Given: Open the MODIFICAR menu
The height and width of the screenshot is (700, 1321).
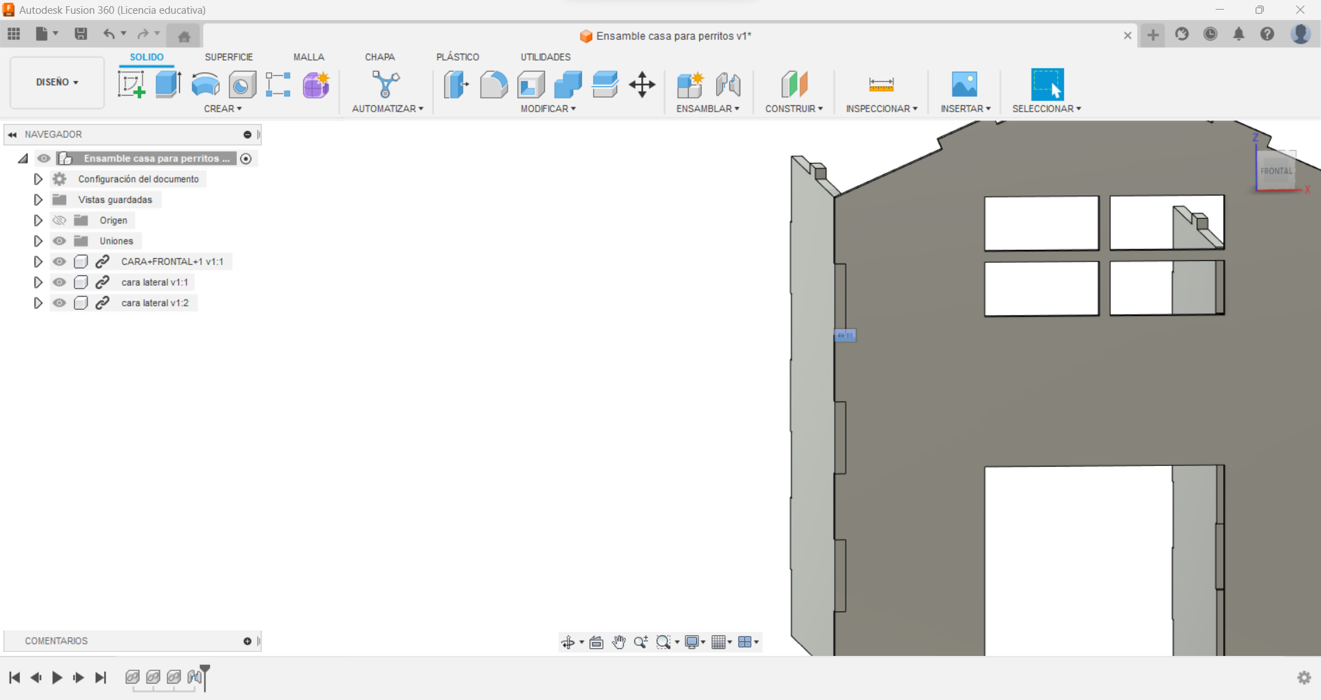Looking at the screenshot, I should pos(548,109).
